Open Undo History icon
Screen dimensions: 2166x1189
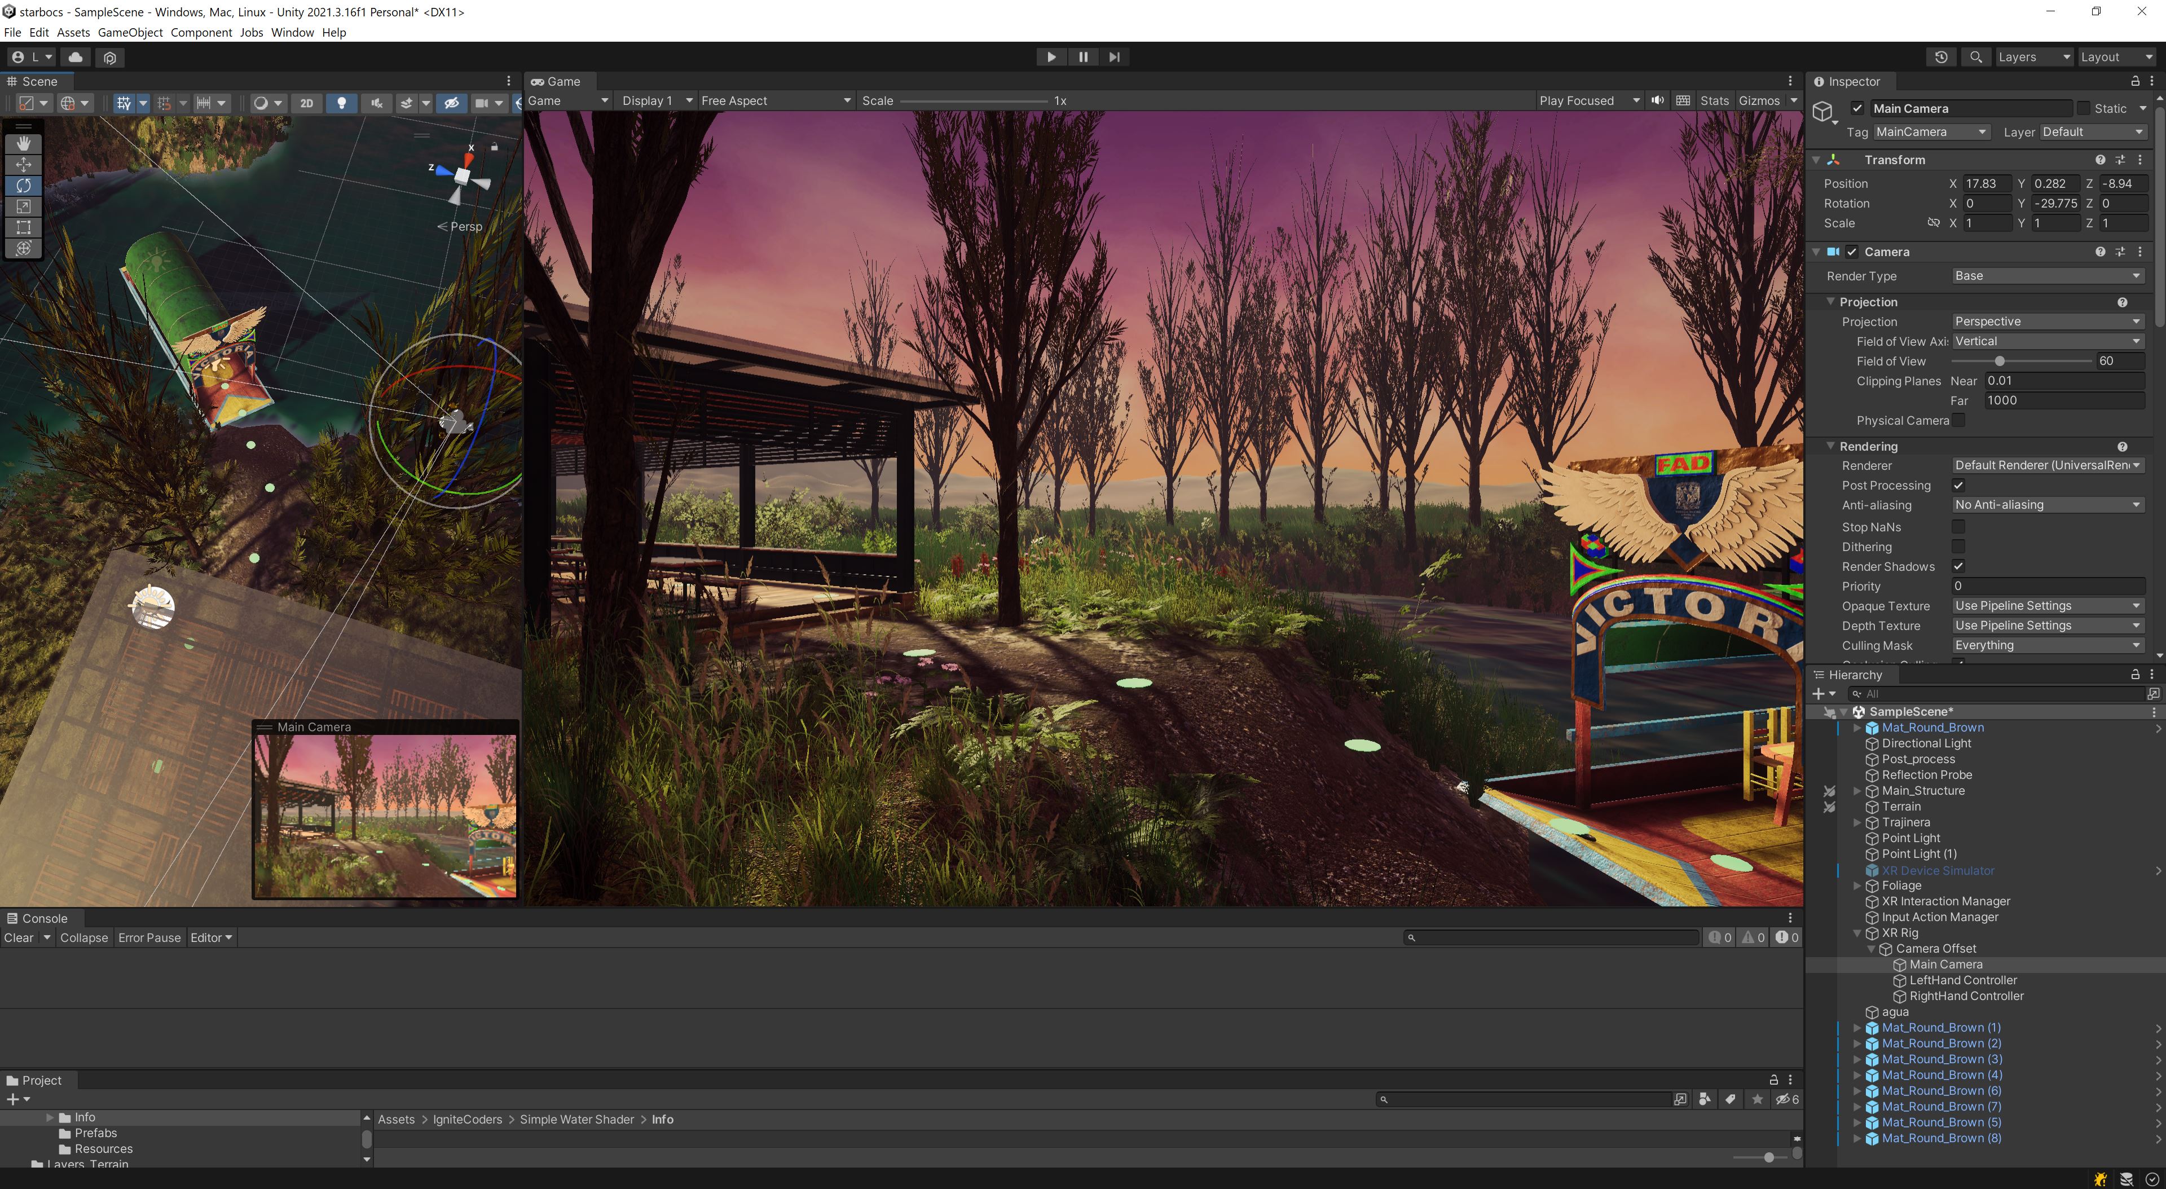[1940, 57]
